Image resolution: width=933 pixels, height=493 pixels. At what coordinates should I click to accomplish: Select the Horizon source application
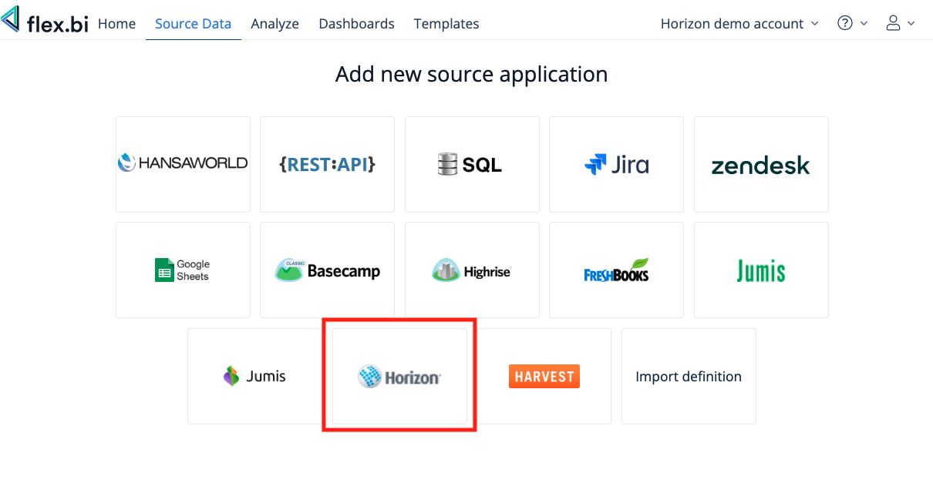399,376
